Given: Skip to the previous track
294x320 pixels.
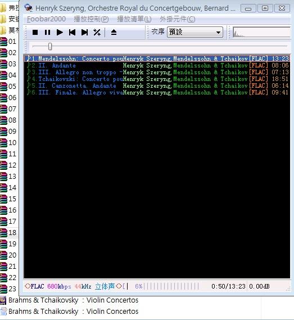Looking at the screenshot, I should [72, 32].
